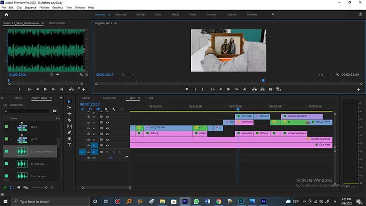The image size is (366, 206).
Task: Open Source monitor settings wrench
Action: [81, 75]
